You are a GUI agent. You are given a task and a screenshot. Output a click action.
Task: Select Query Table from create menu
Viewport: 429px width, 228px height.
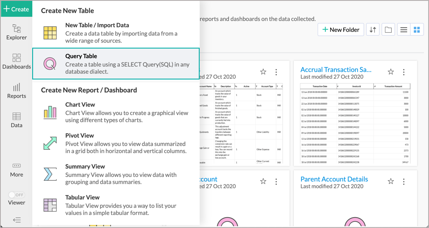pos(116,64)
